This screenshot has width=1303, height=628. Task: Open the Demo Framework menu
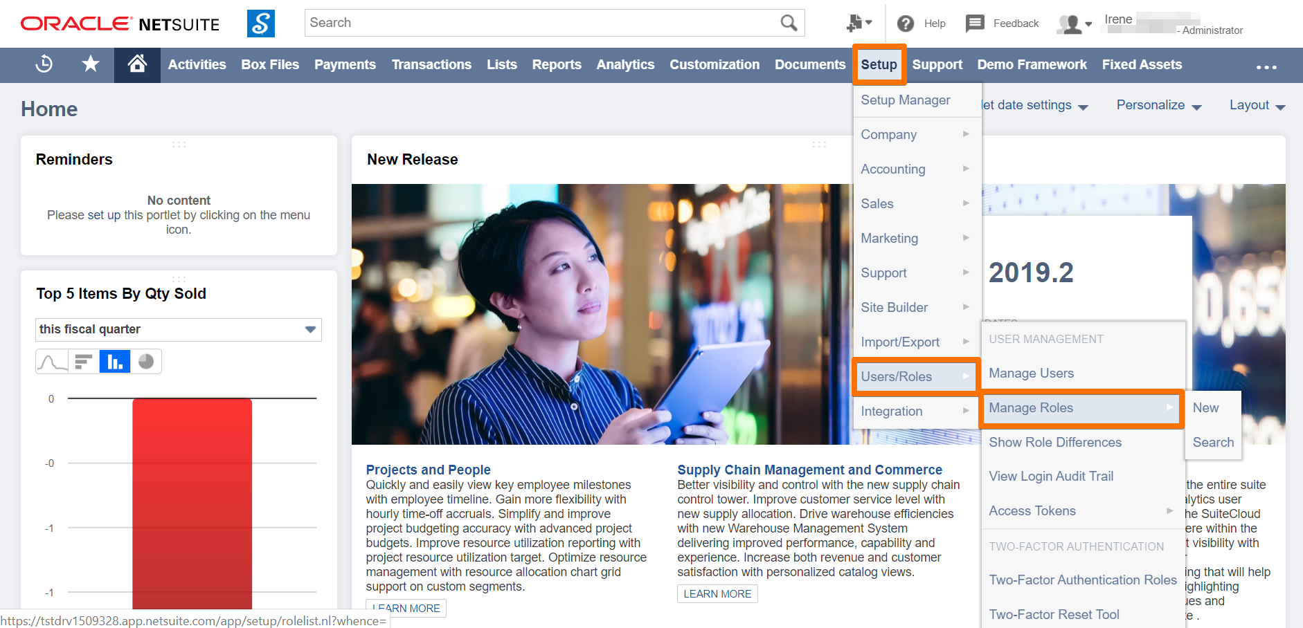pyautogui.click(x=1032, y=65)
